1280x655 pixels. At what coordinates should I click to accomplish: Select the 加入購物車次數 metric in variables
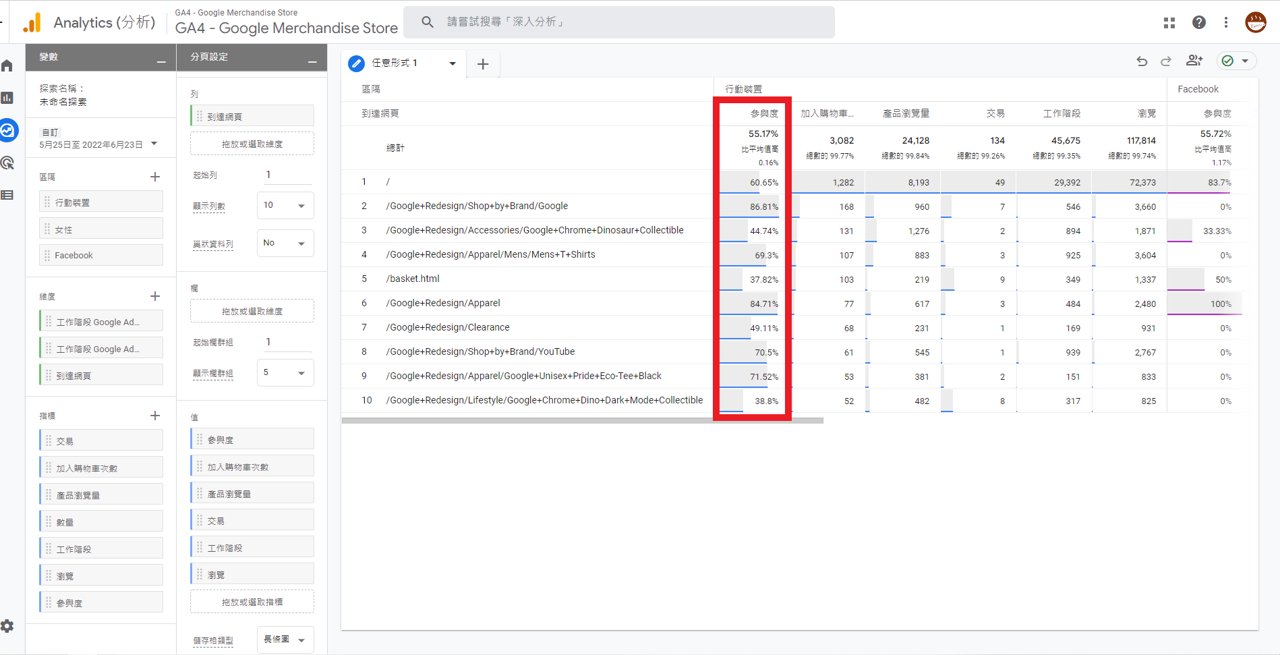coord(101,467)
